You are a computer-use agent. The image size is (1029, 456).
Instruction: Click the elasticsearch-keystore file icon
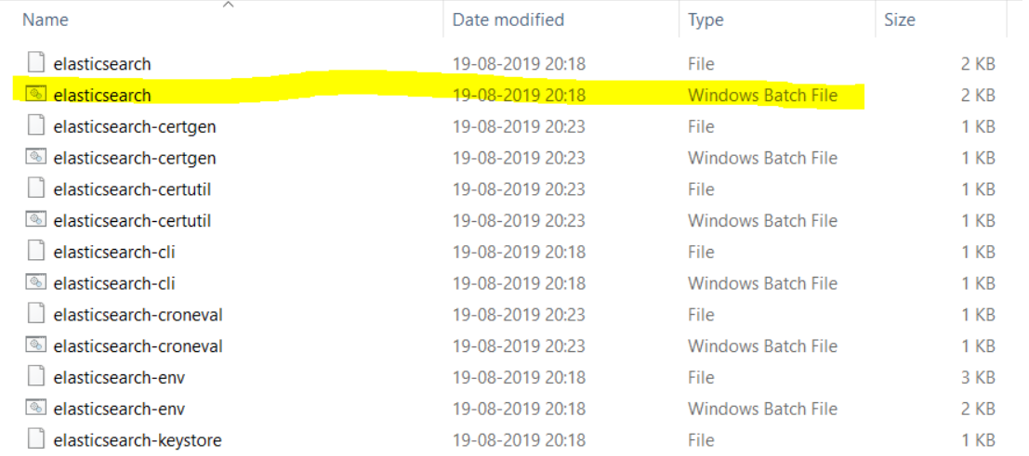[36, 439]
